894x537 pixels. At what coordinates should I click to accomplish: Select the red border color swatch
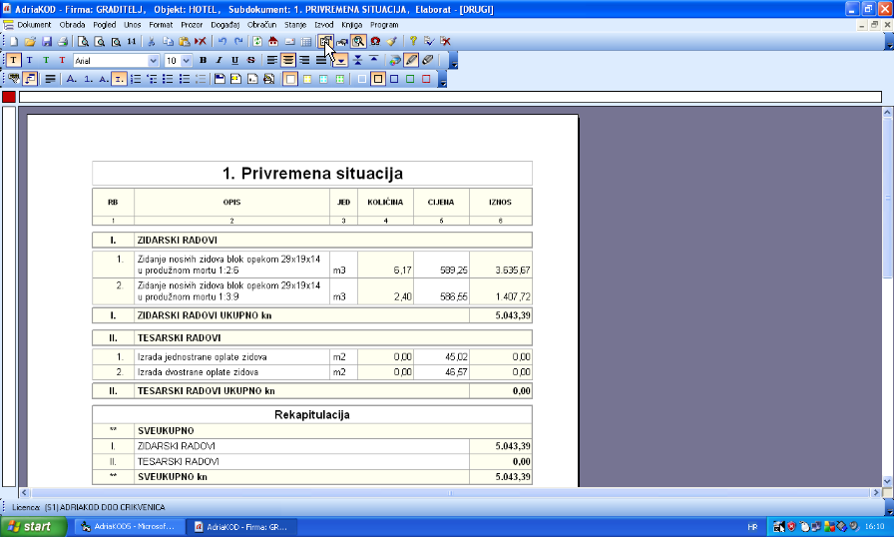tap(426, 79)
